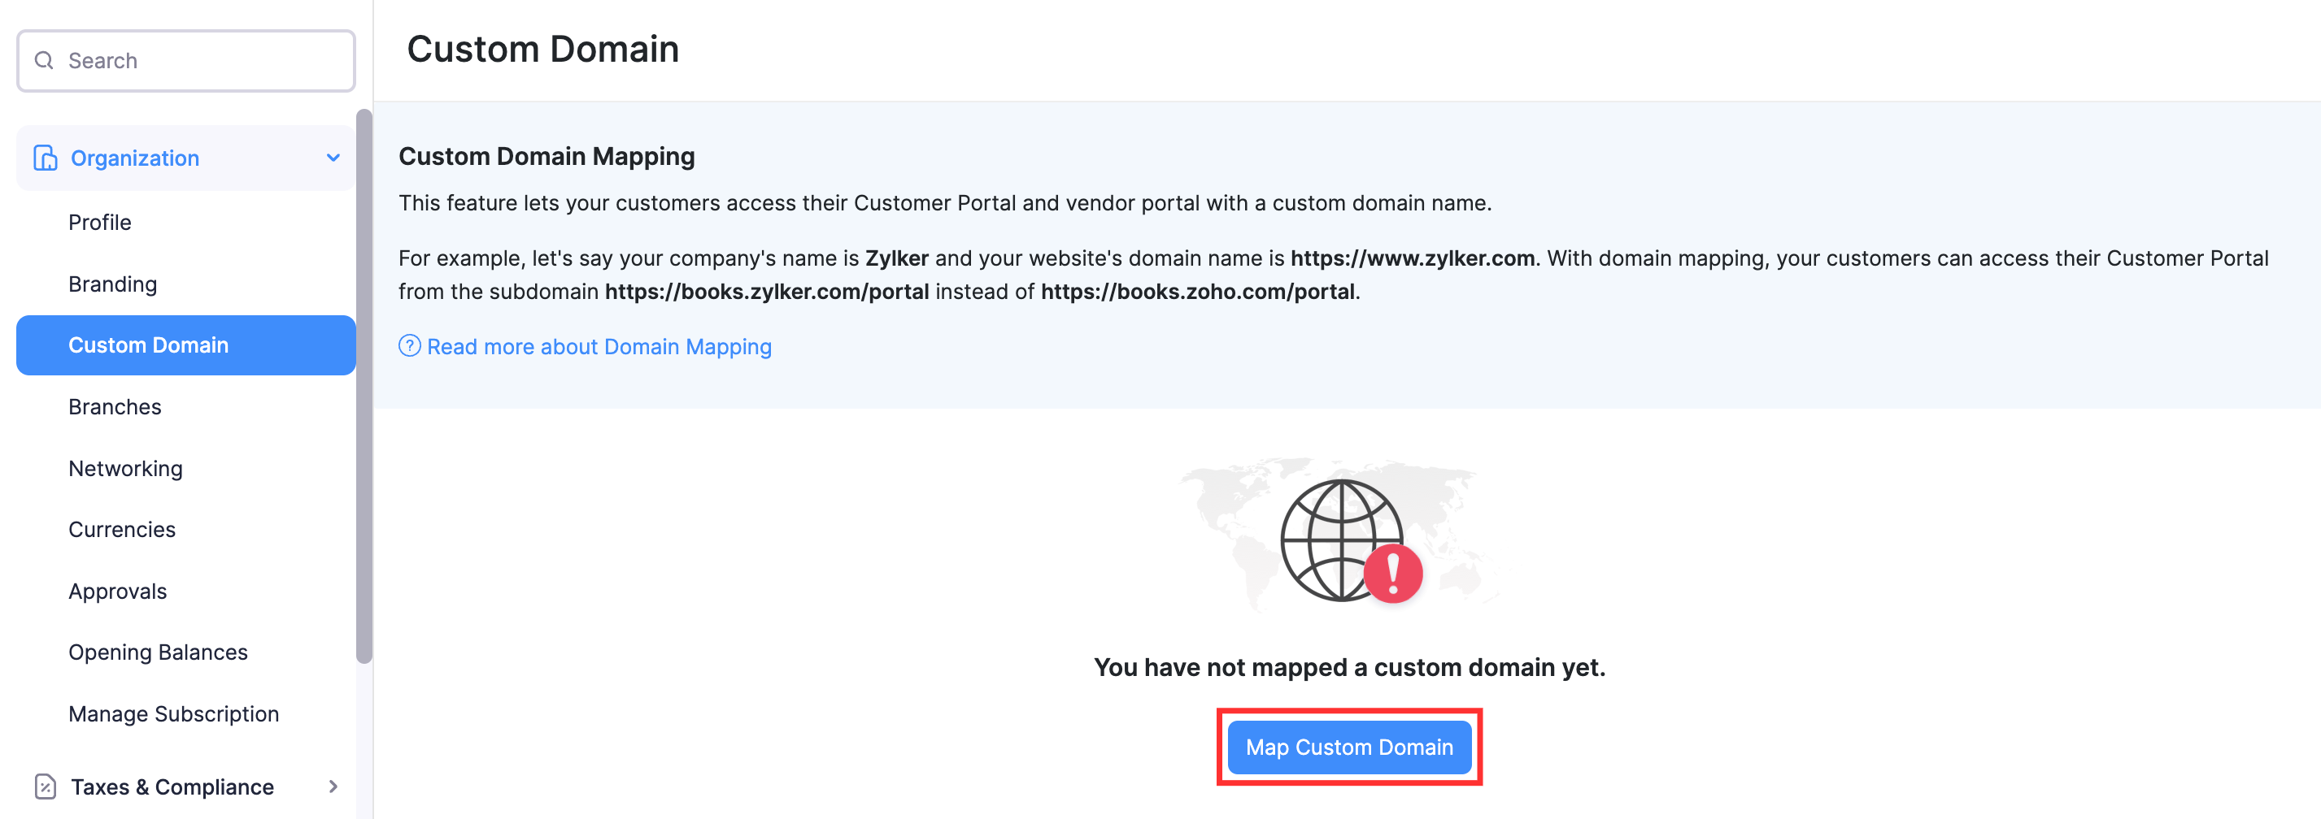Open Profile settings in sidebar
2321x819 pixels.
(x=100, y=223)
